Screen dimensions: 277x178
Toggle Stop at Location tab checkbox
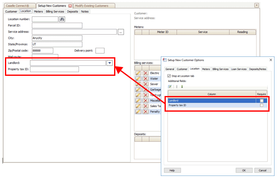(169, 76)
